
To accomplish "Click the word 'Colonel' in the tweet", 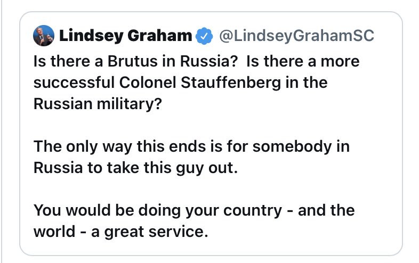I will coord(148,82).
